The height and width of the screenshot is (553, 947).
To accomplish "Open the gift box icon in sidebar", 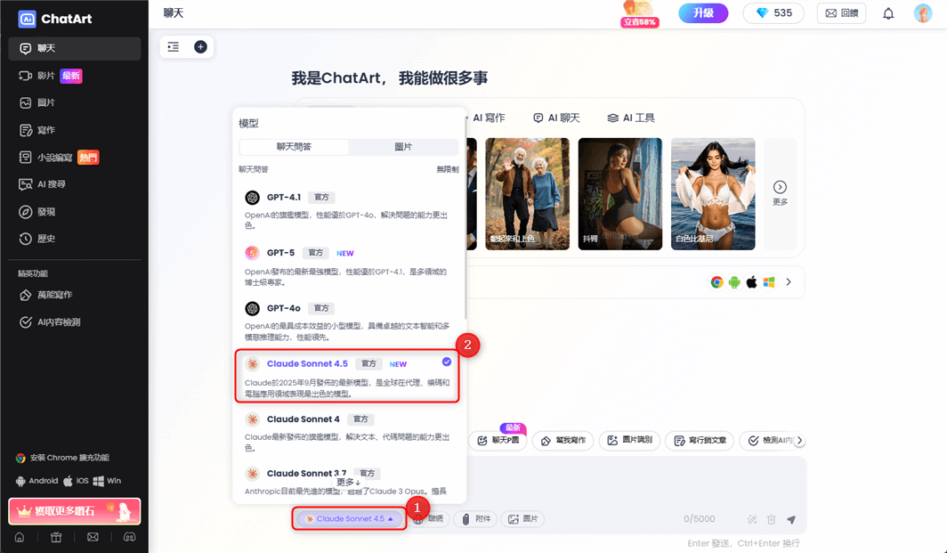I will [x=56, y=537].
